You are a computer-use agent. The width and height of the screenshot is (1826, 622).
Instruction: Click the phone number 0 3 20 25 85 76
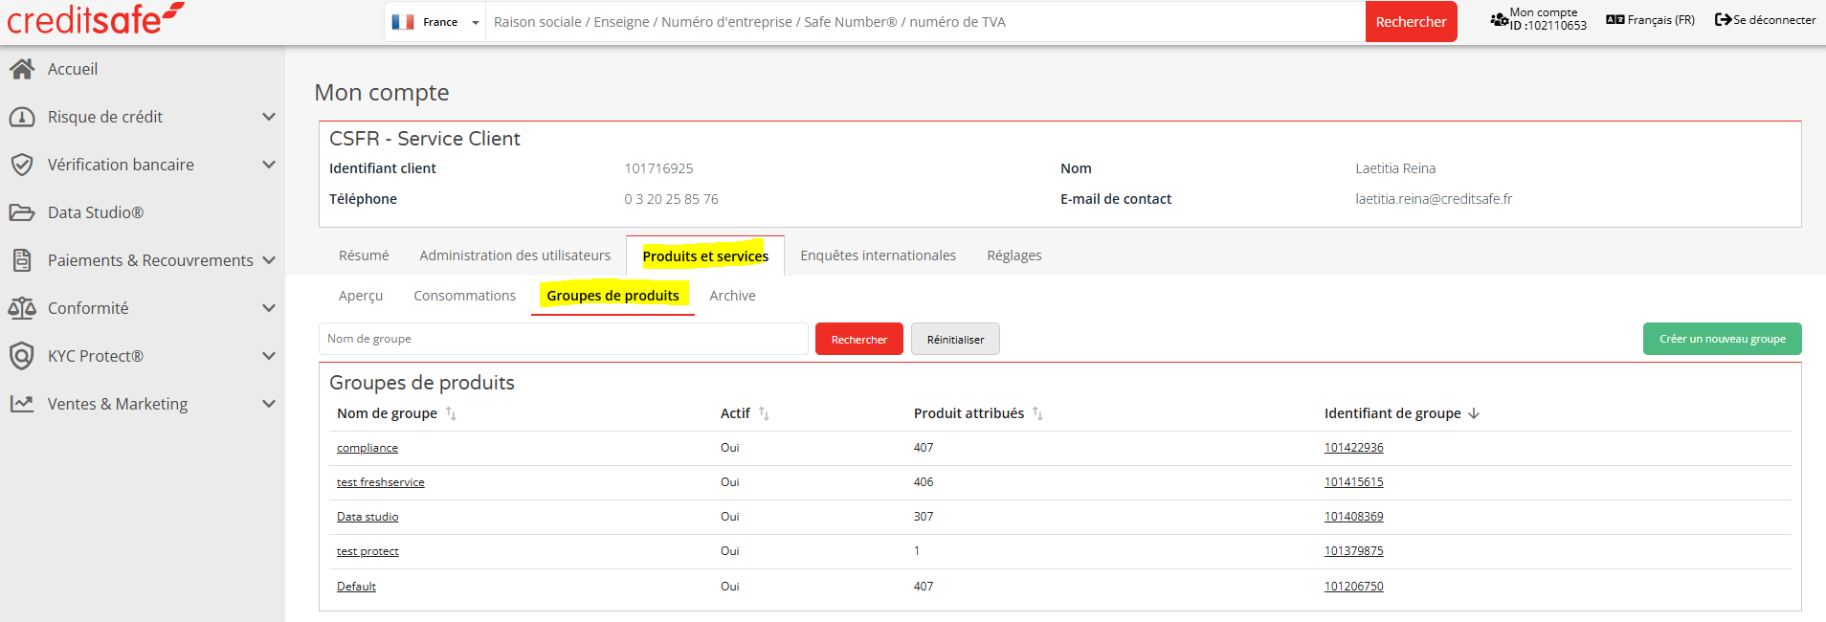click(x=671, y=199)
